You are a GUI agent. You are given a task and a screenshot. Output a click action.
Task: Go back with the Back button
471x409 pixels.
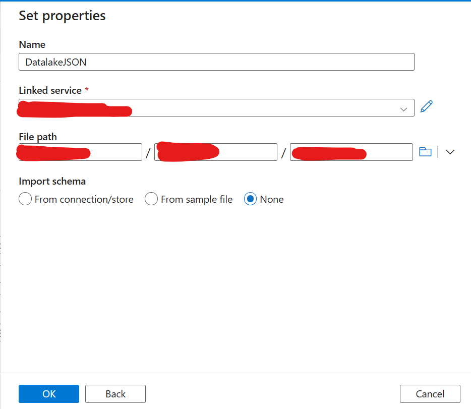tap(115, 394)
